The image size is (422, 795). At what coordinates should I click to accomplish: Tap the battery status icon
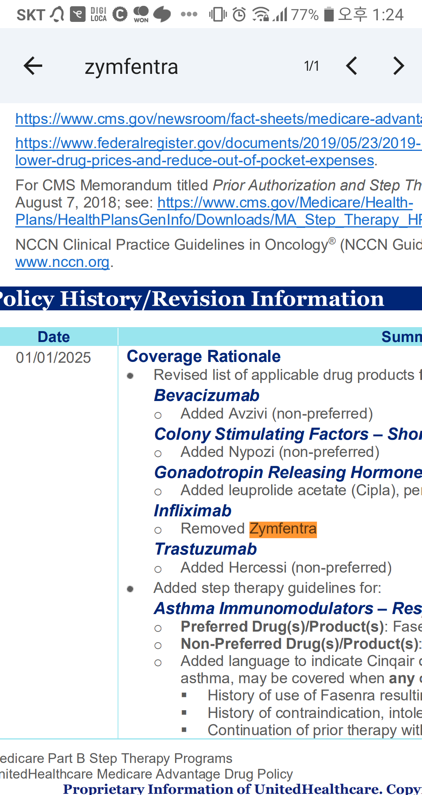tap(329, 14)
